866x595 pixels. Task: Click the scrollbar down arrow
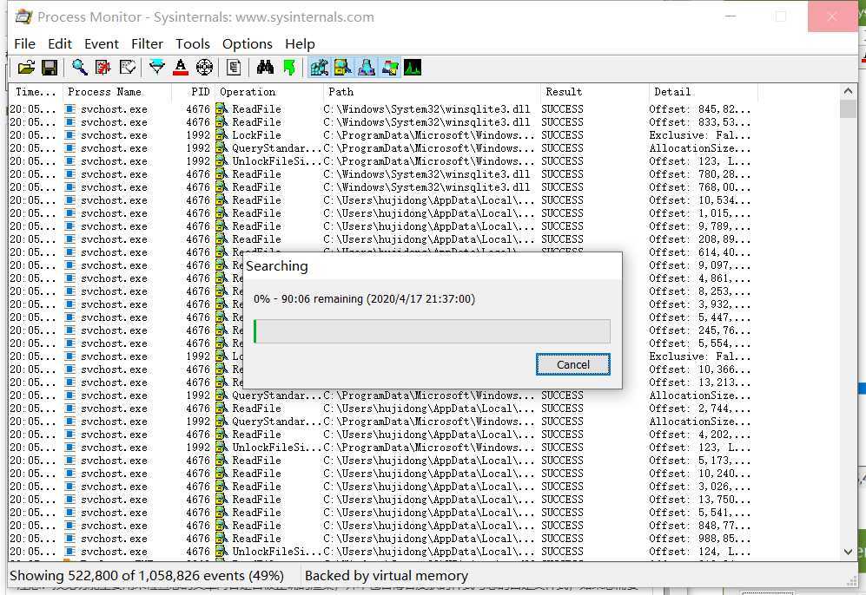849,552
